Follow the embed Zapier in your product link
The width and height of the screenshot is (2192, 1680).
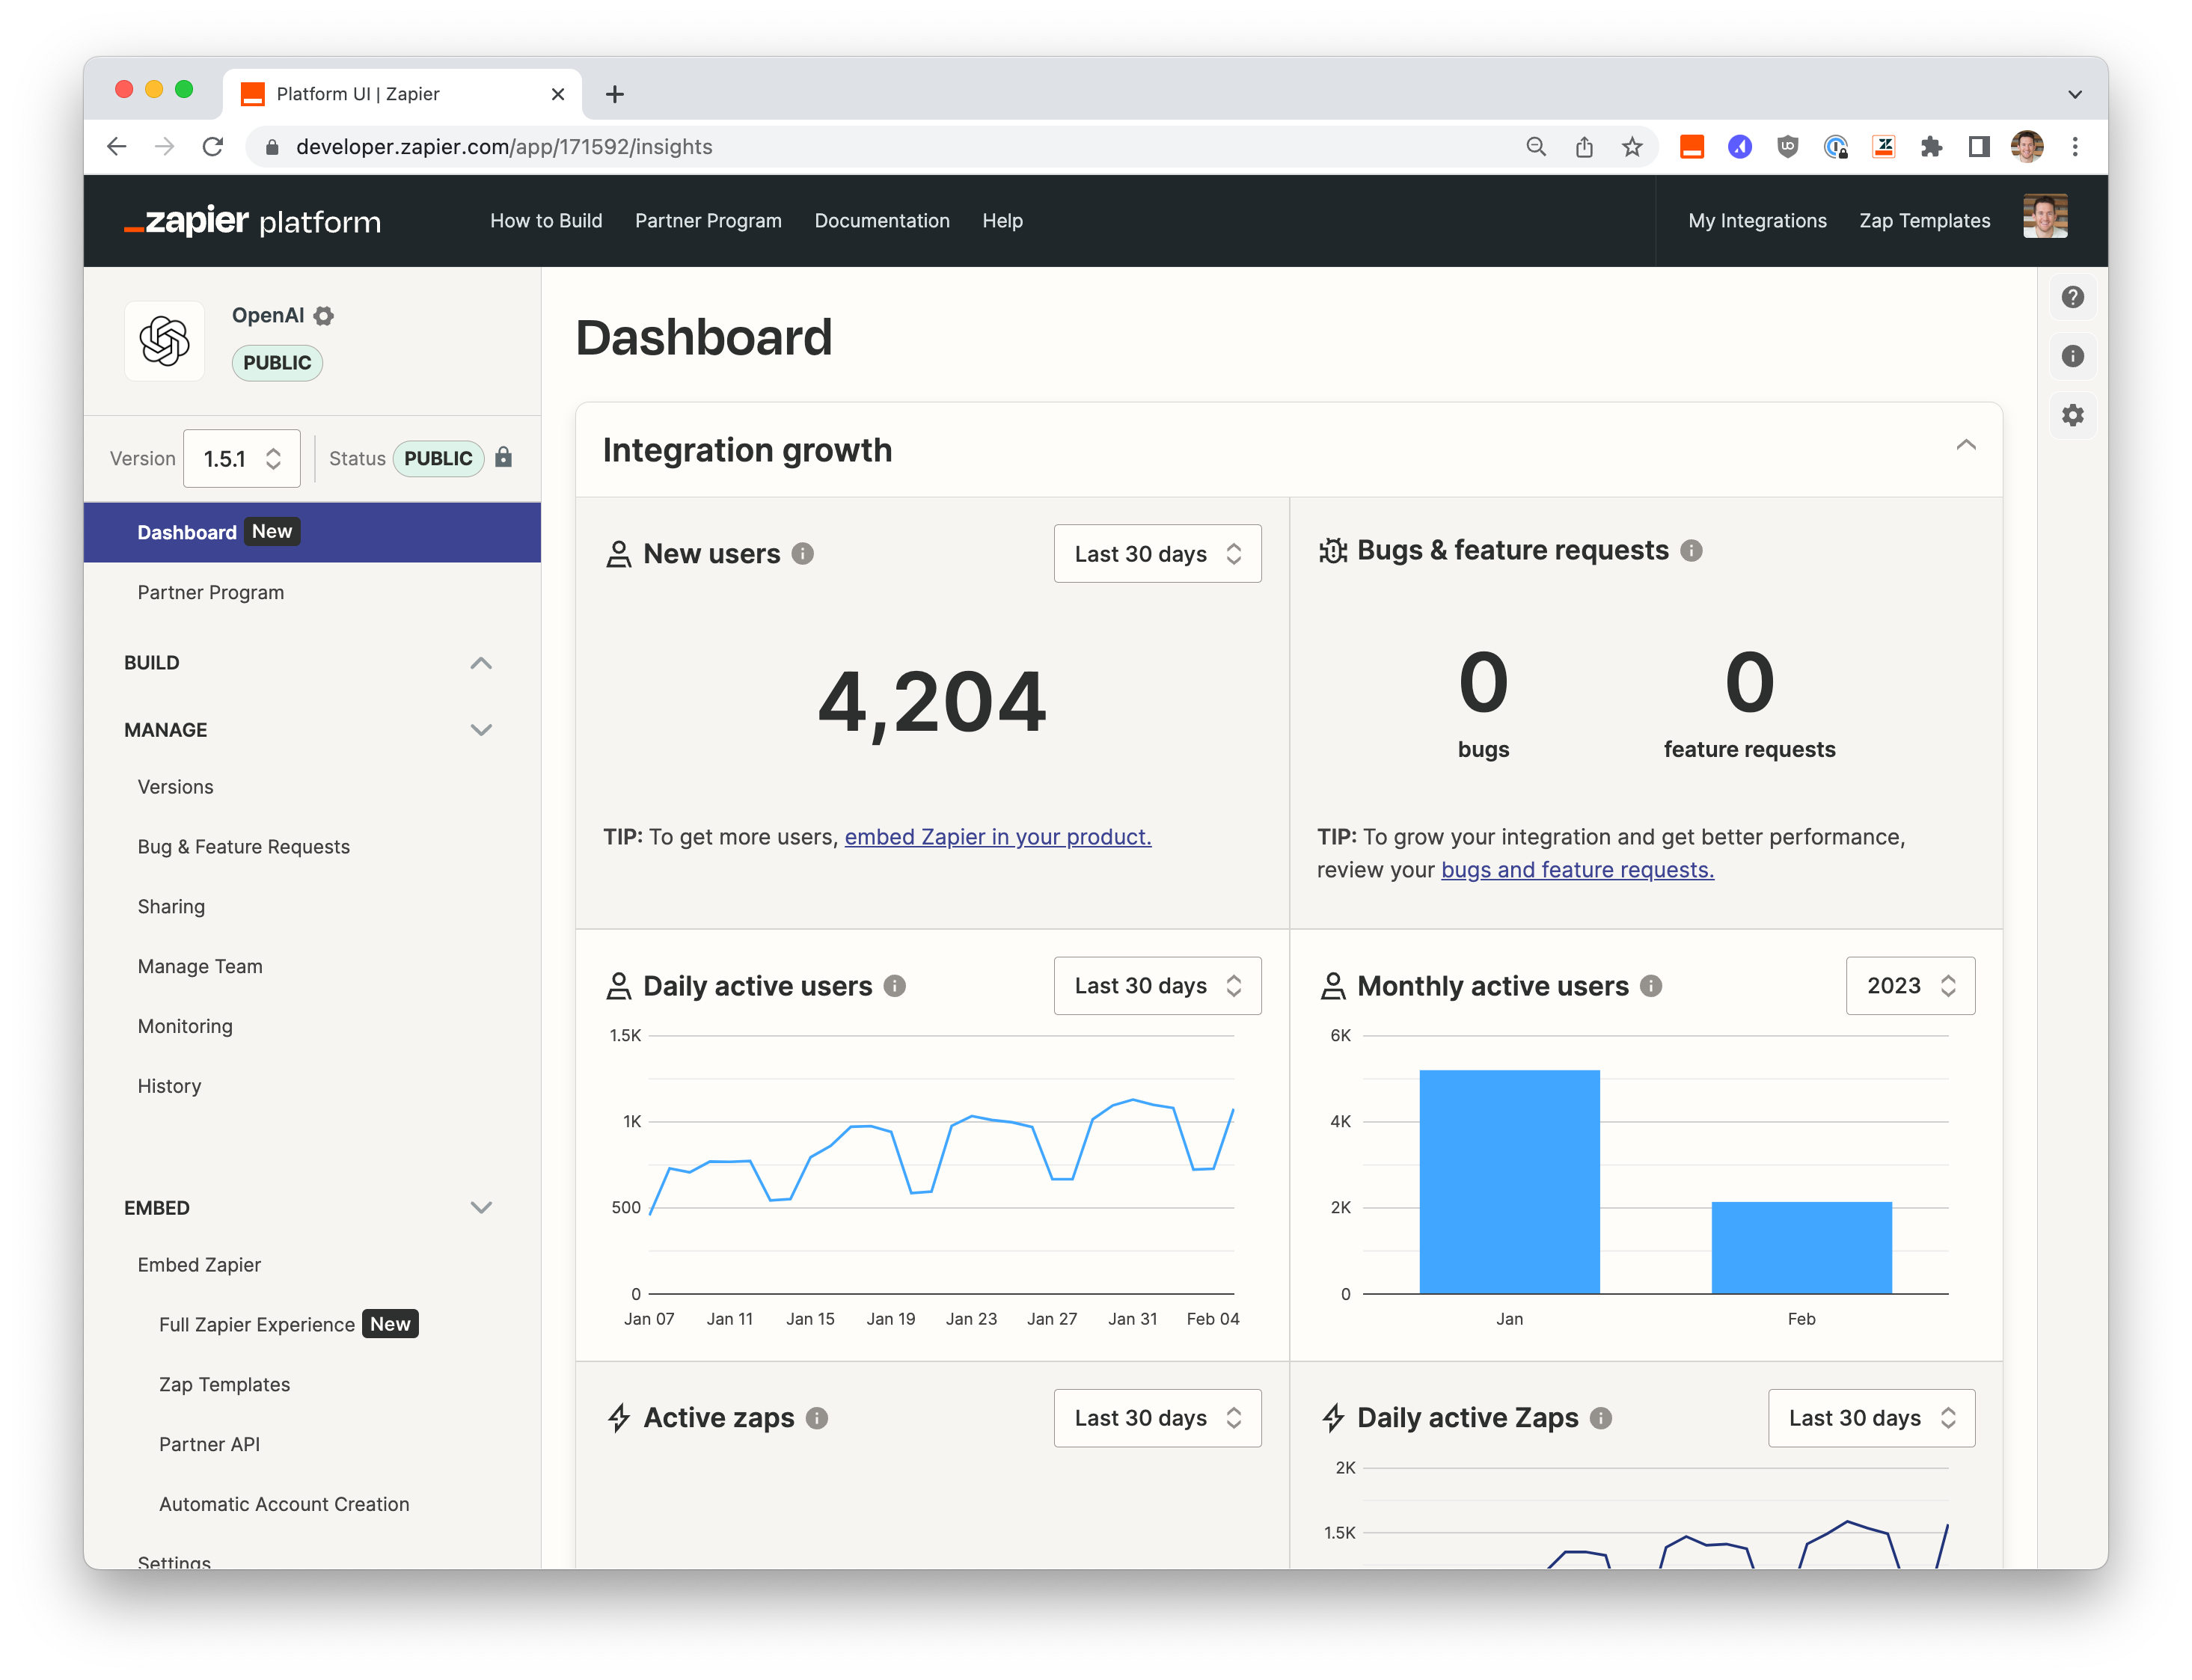[998, 837]
